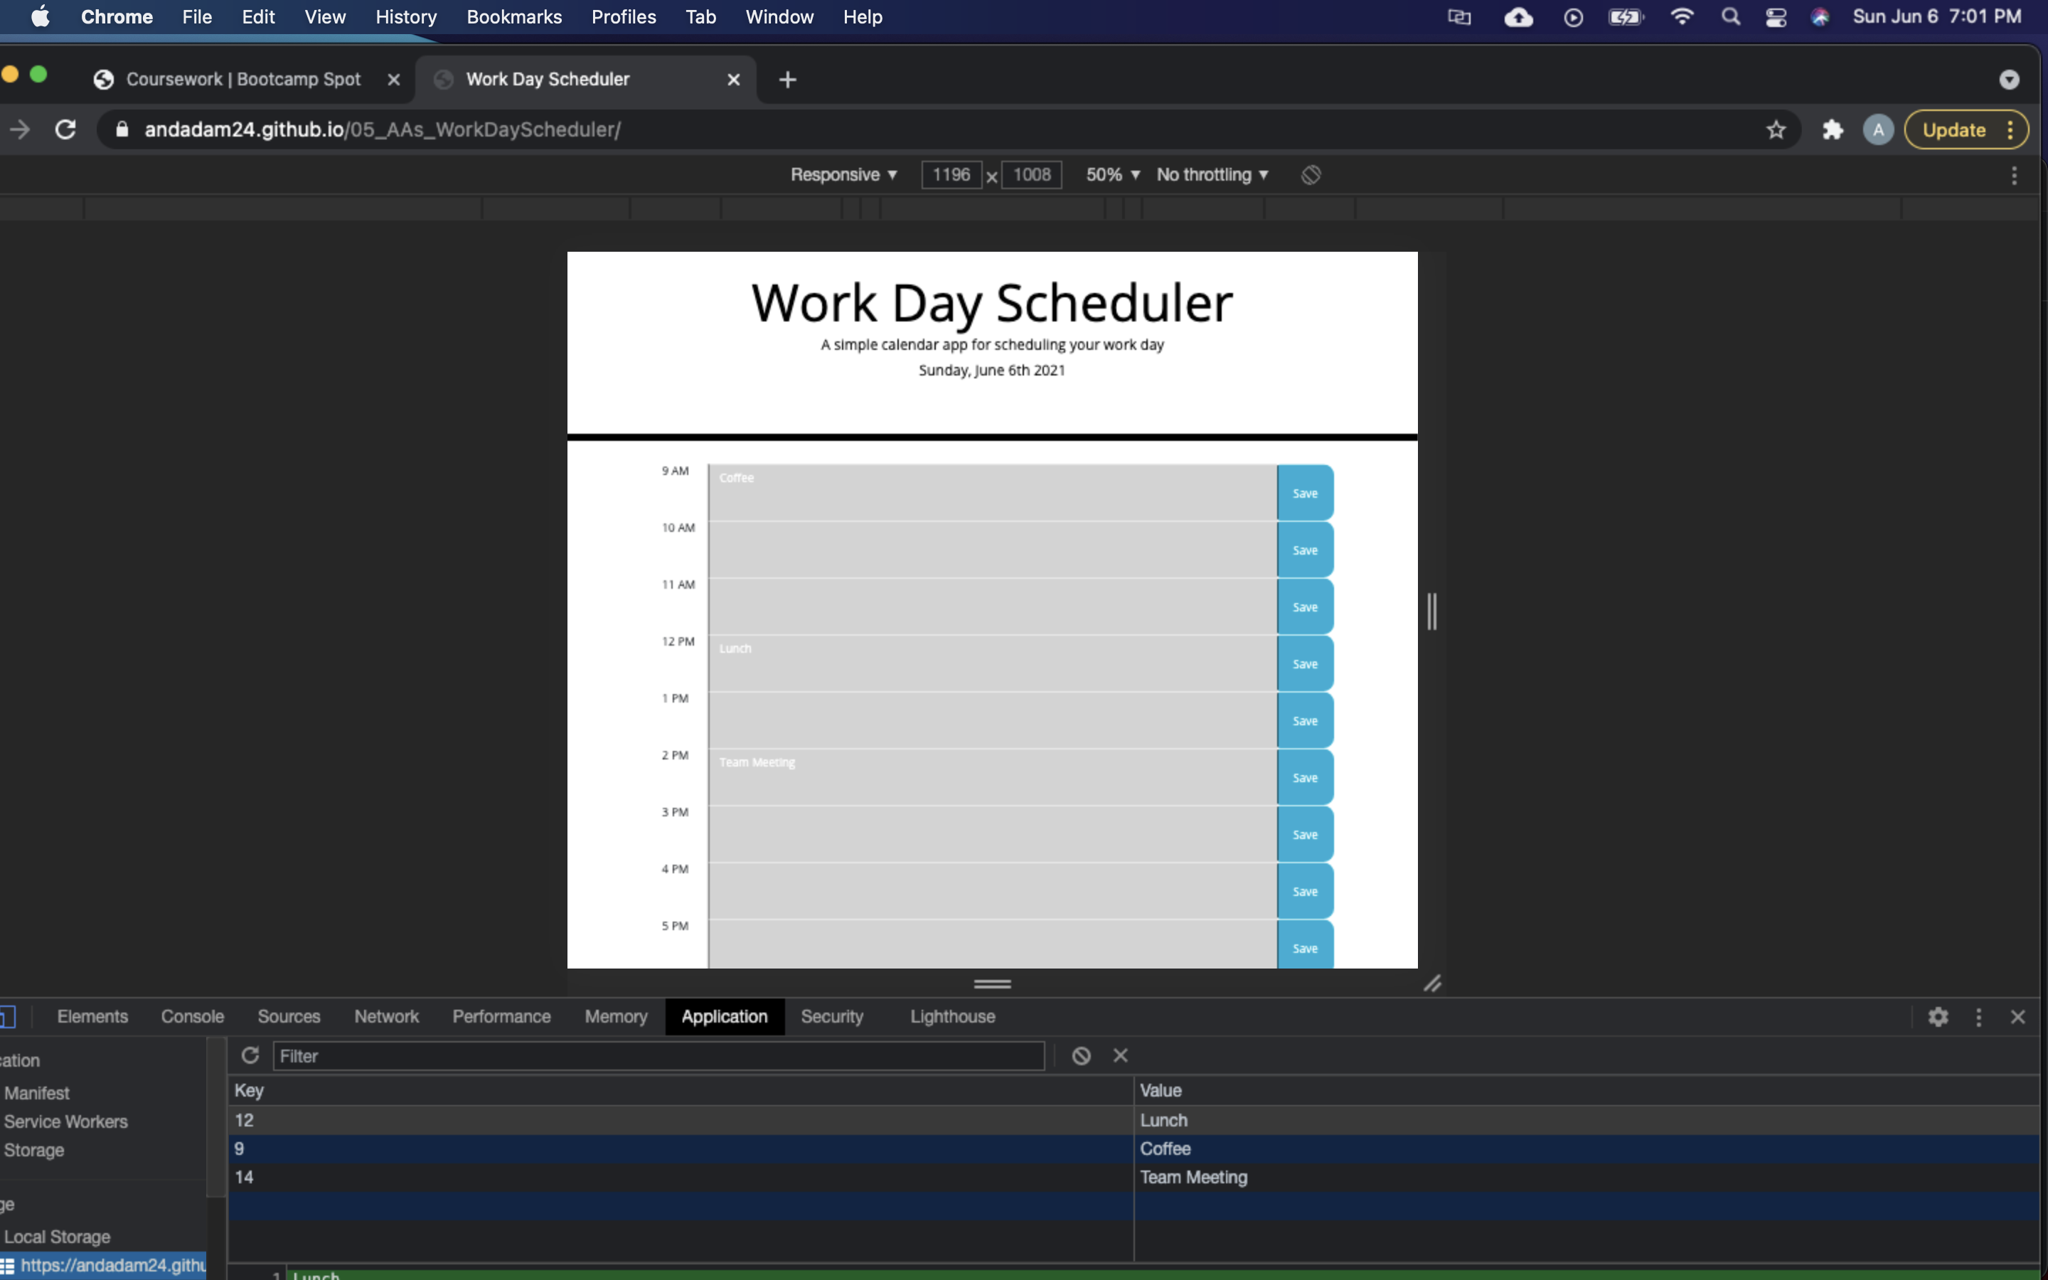Click the Save button next to 9 AM
The height and width of the screenshot is (1280, 2048).
click(1305, 492)
